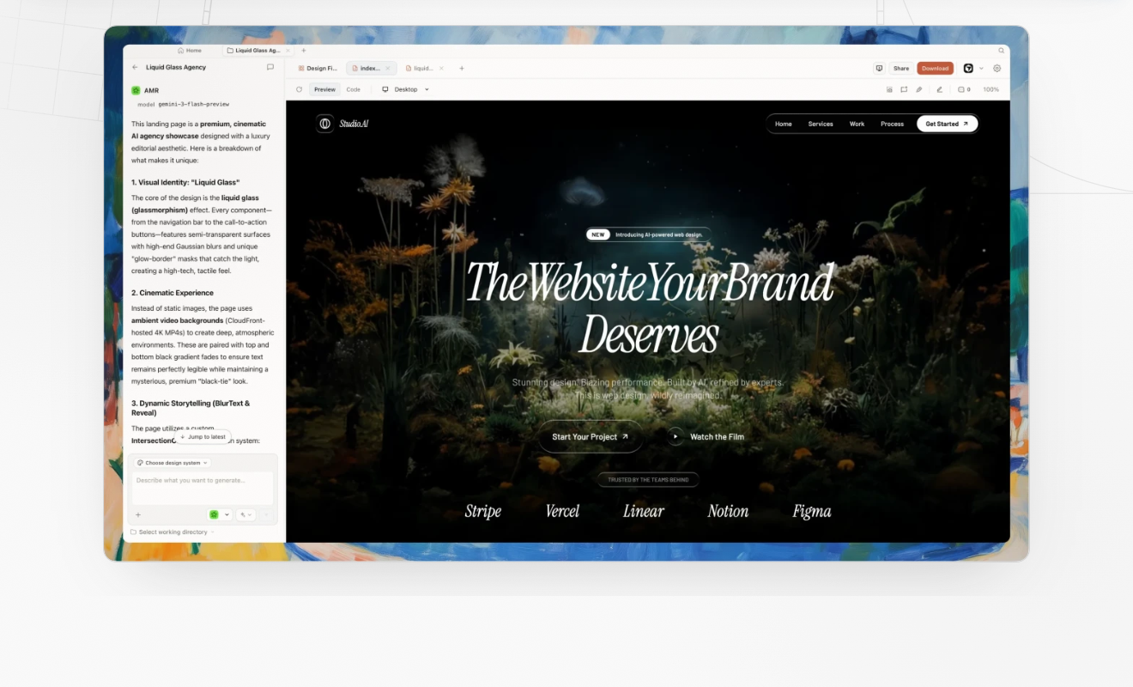Open the Home tab
Viewport: 1133px width, 687px height.
coord(190,51)
